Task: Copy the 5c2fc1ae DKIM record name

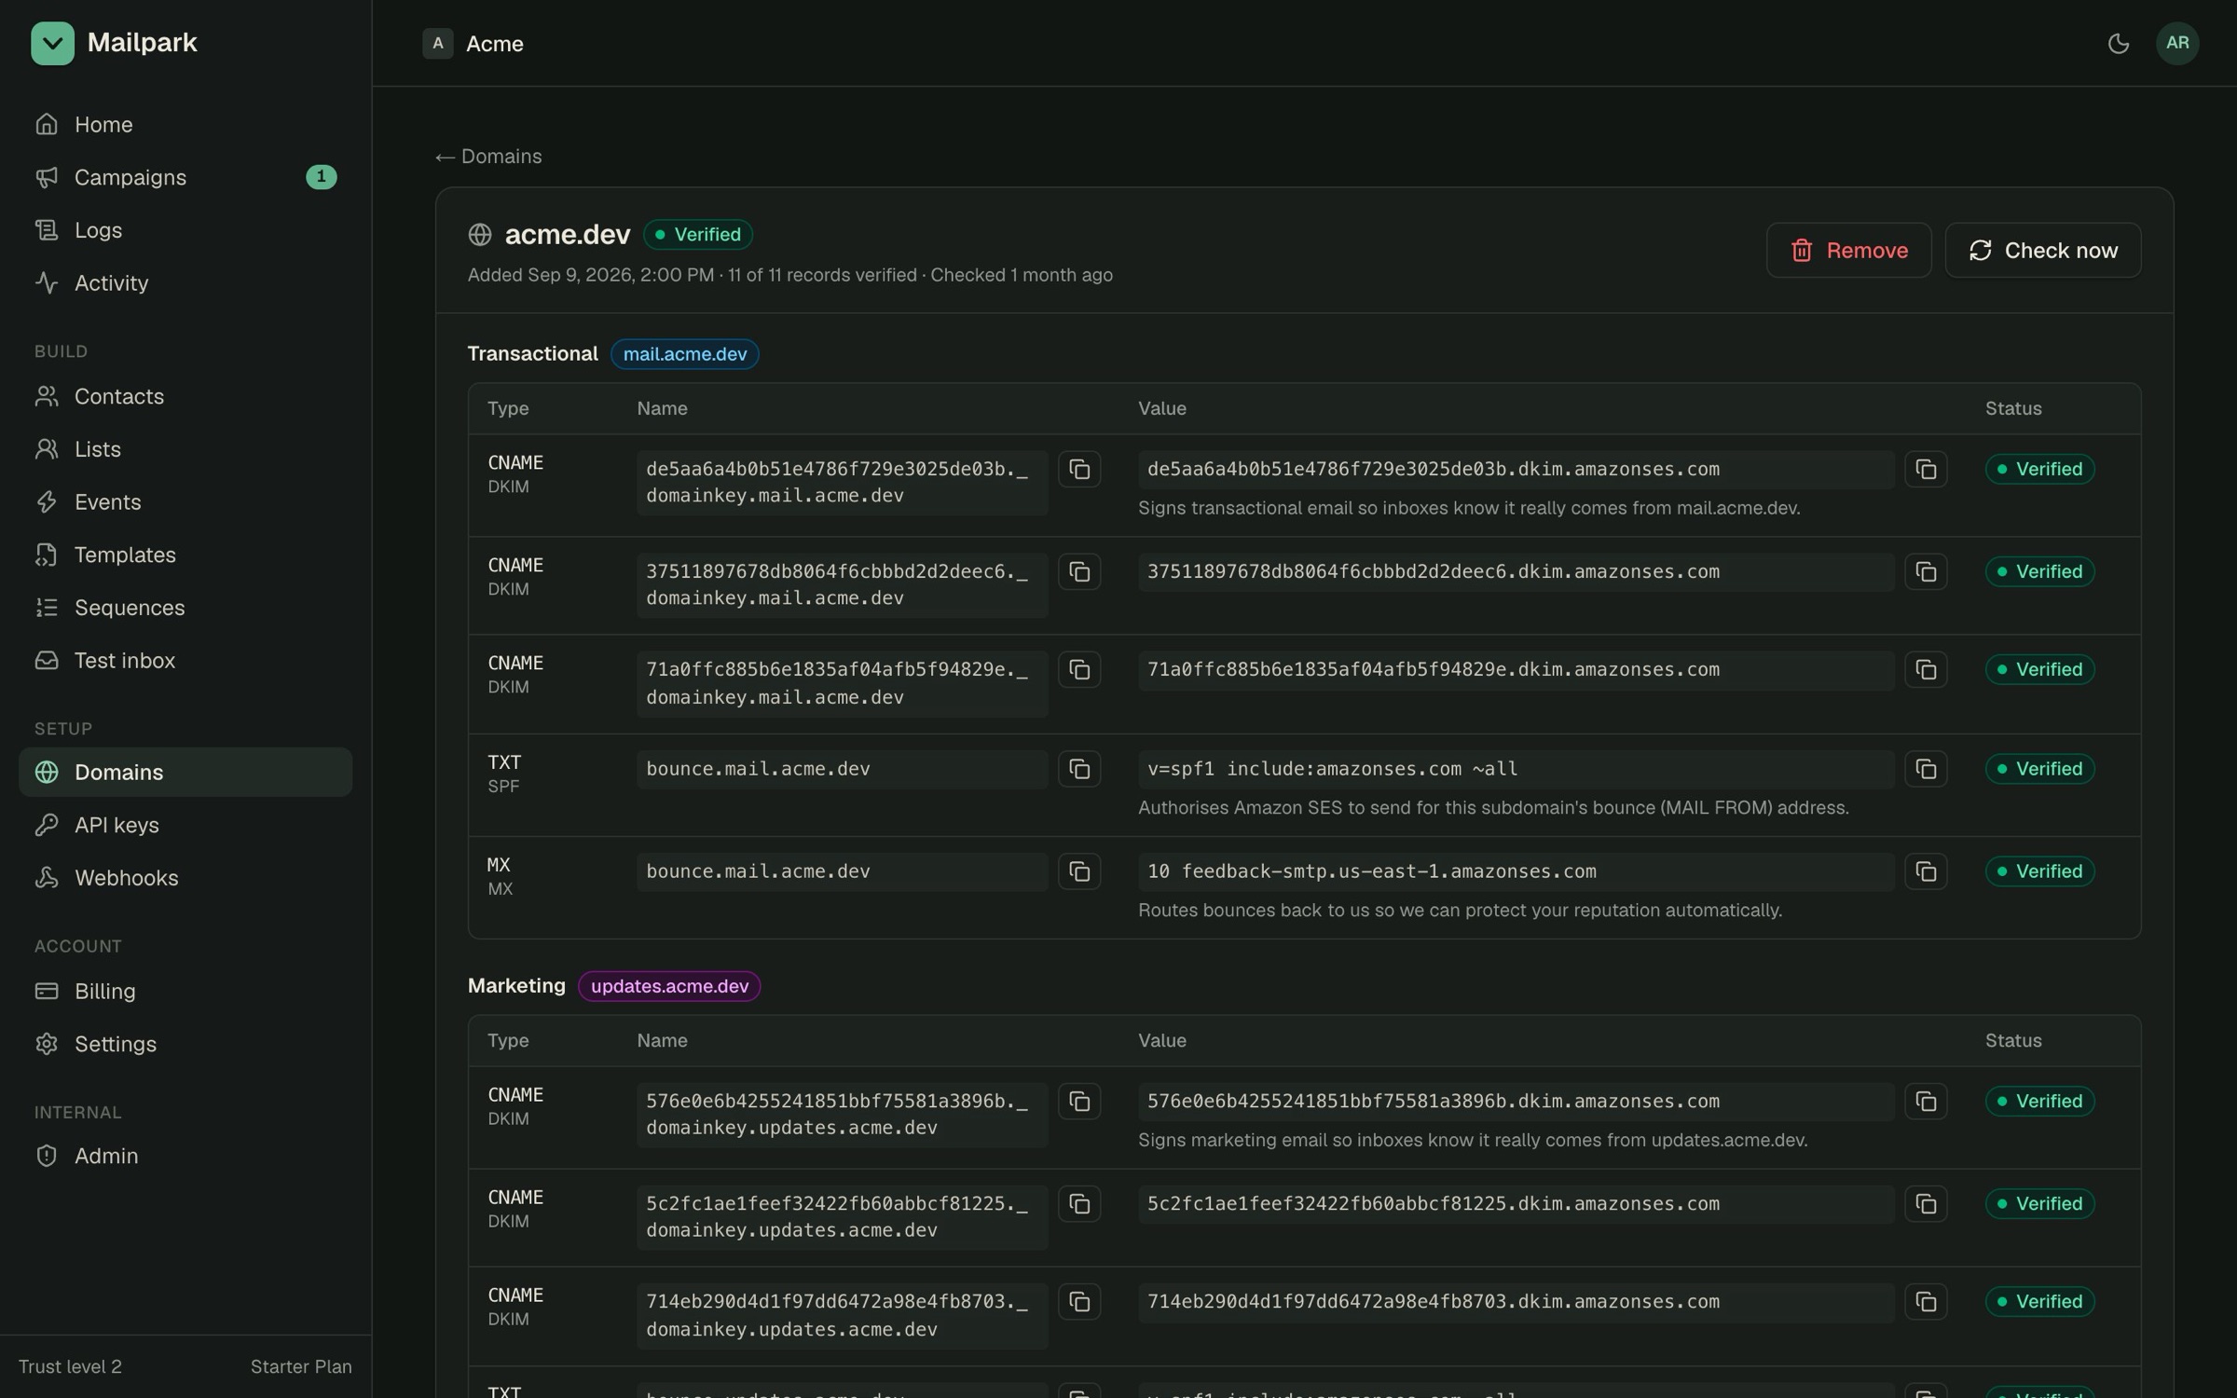Action: [1079, 1204]
